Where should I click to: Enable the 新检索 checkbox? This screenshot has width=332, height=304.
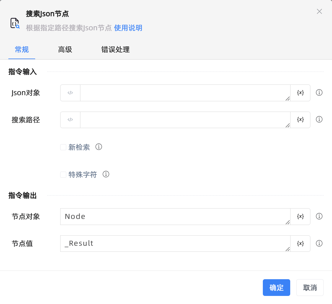63,147
